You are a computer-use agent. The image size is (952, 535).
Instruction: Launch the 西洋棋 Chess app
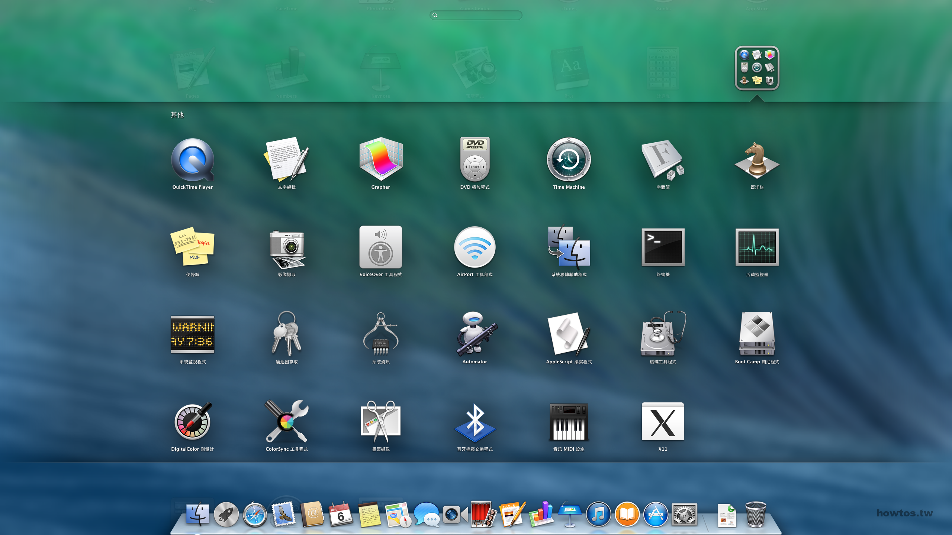pyautogui.click(x=757, y=160)
